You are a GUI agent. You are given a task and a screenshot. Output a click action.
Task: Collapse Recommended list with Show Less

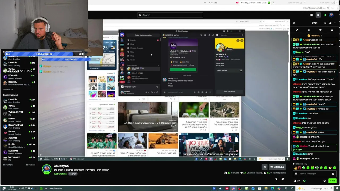(31, 165)
